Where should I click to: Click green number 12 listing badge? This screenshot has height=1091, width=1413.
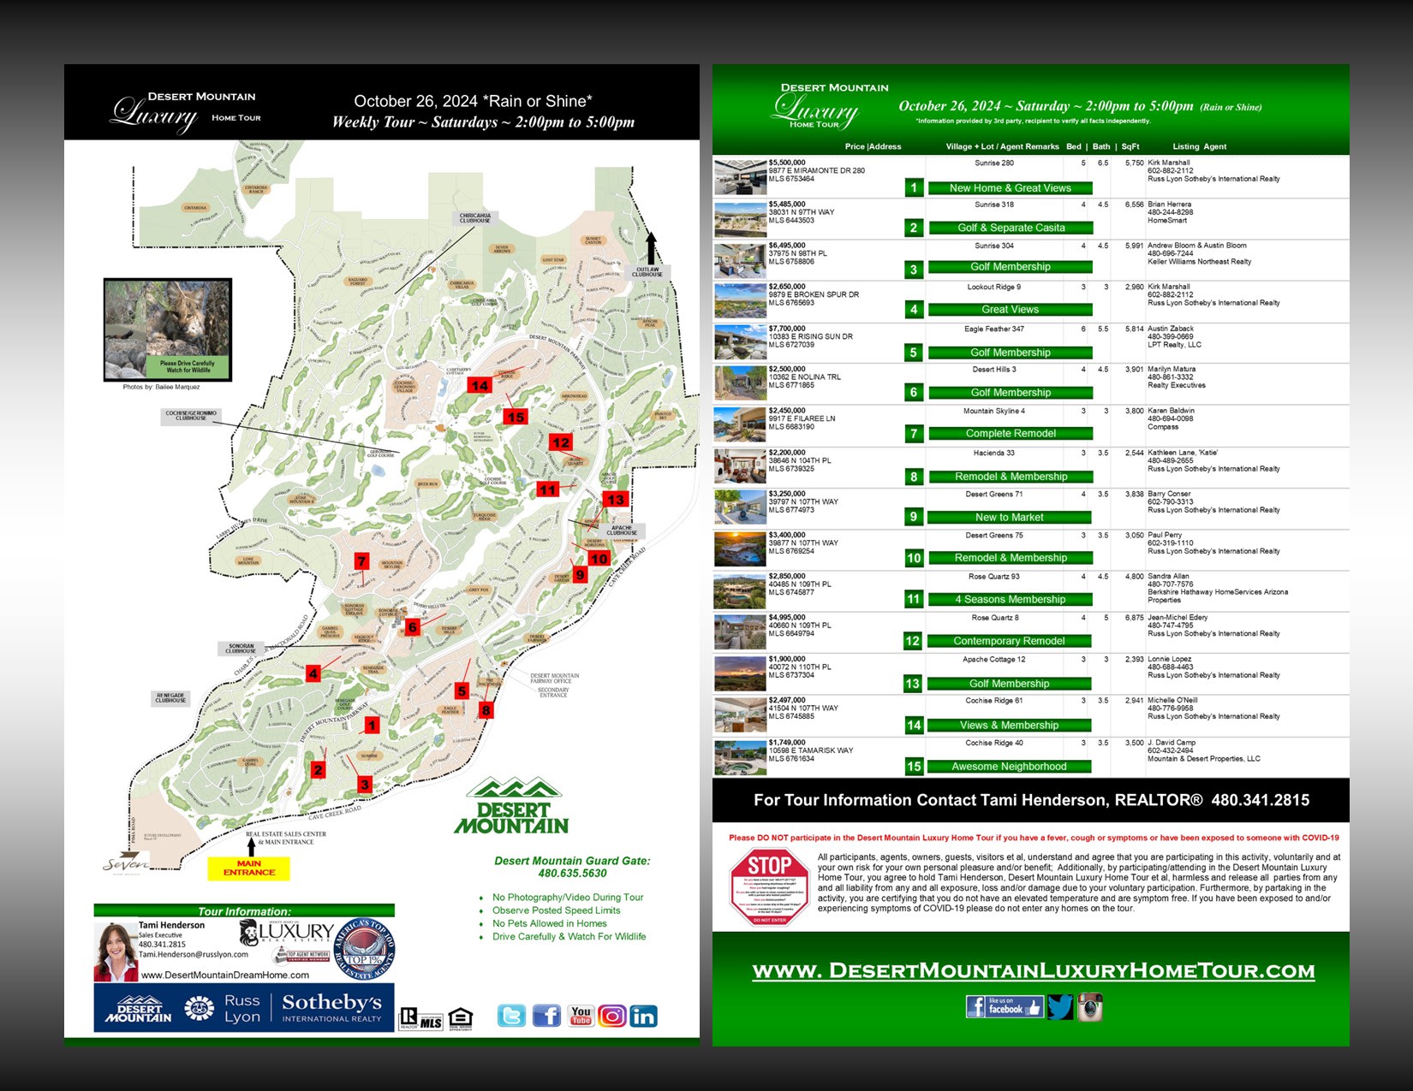click(913, 641)
